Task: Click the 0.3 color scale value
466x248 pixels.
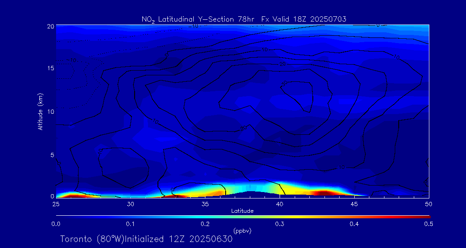Action: 280,224
